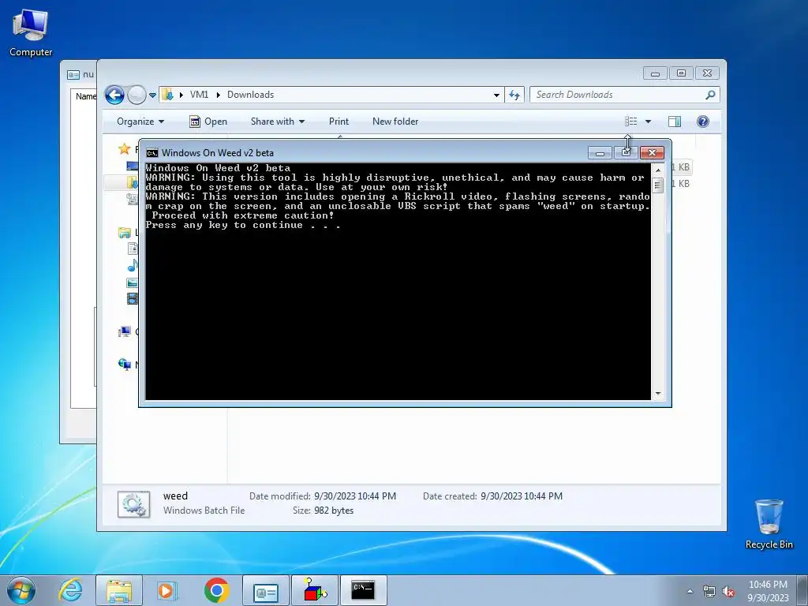The width and height of the screenshot is (808, 606).
Task: Click the date modified value in details pane
Action: [x=355, y=496]
